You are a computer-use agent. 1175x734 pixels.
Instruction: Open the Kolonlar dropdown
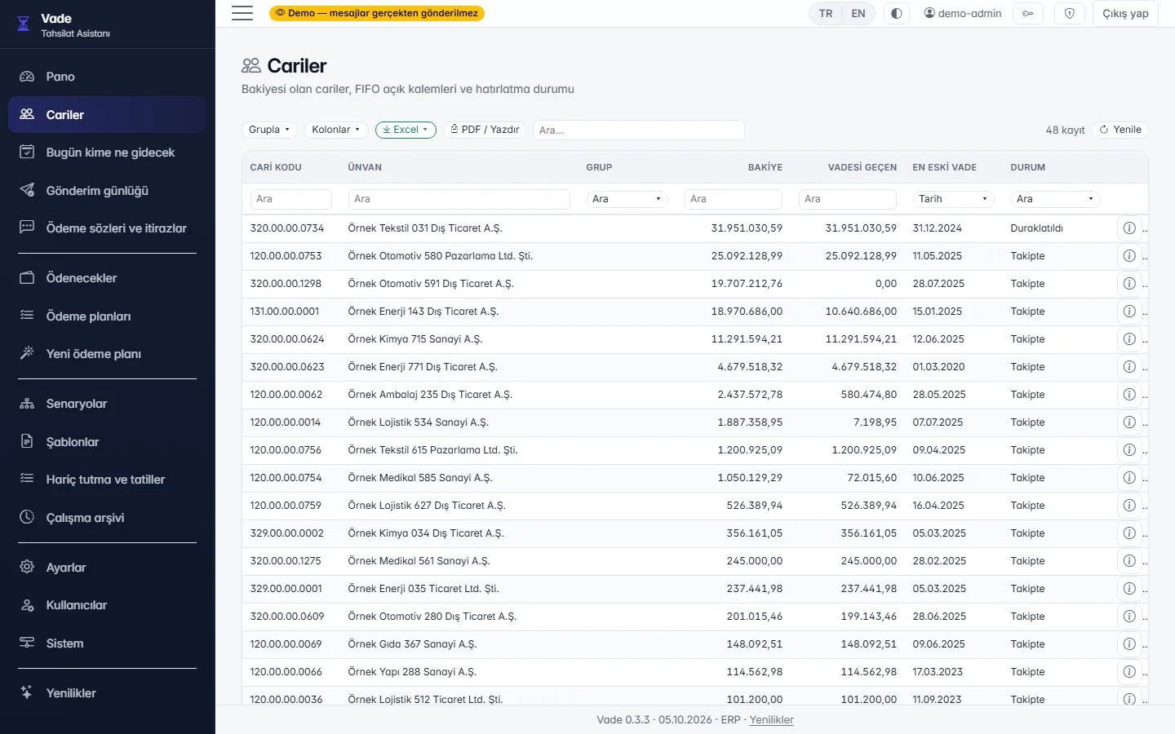(336, 130)
